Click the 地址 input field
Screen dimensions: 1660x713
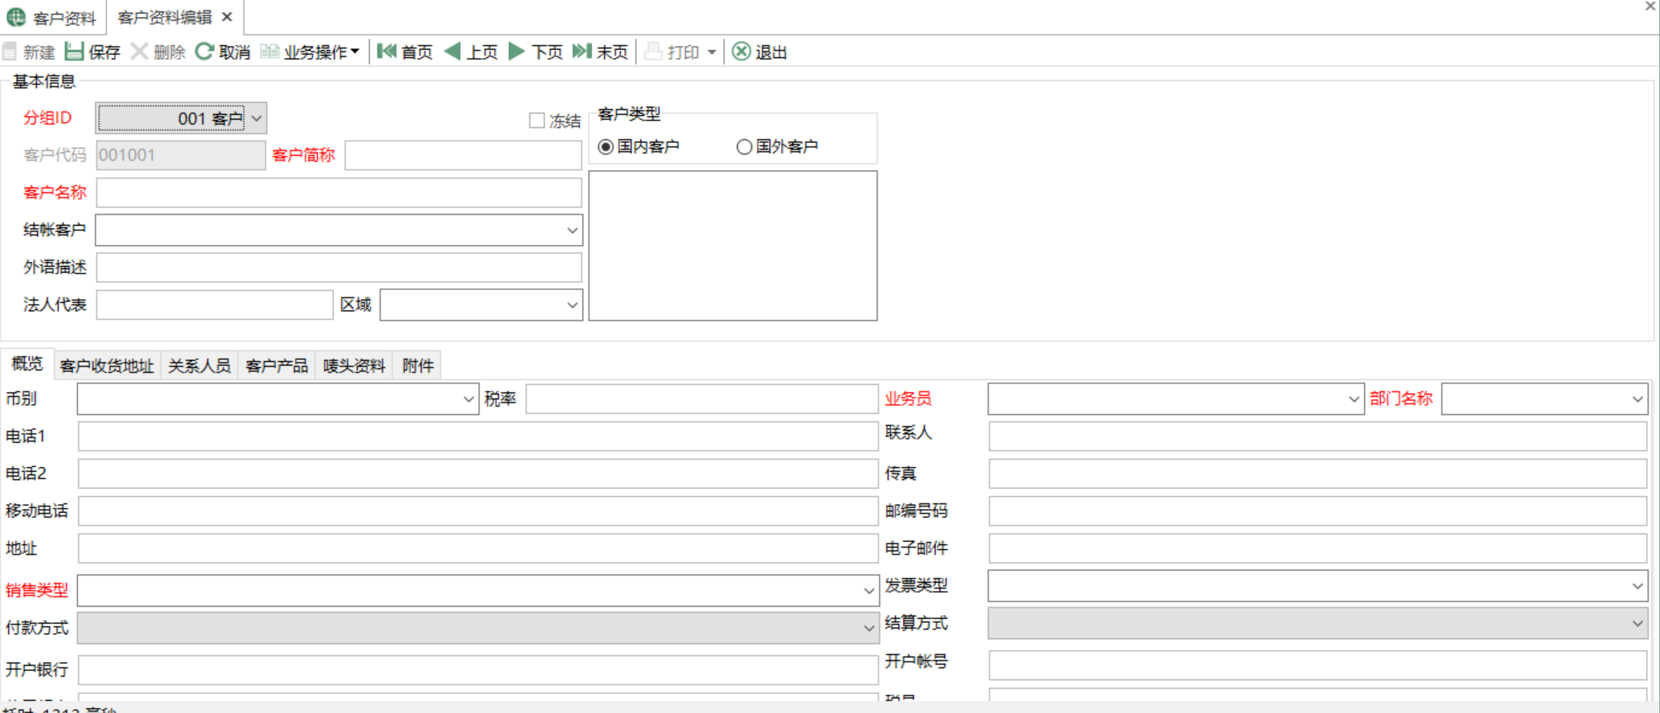[x=478, y=549]
